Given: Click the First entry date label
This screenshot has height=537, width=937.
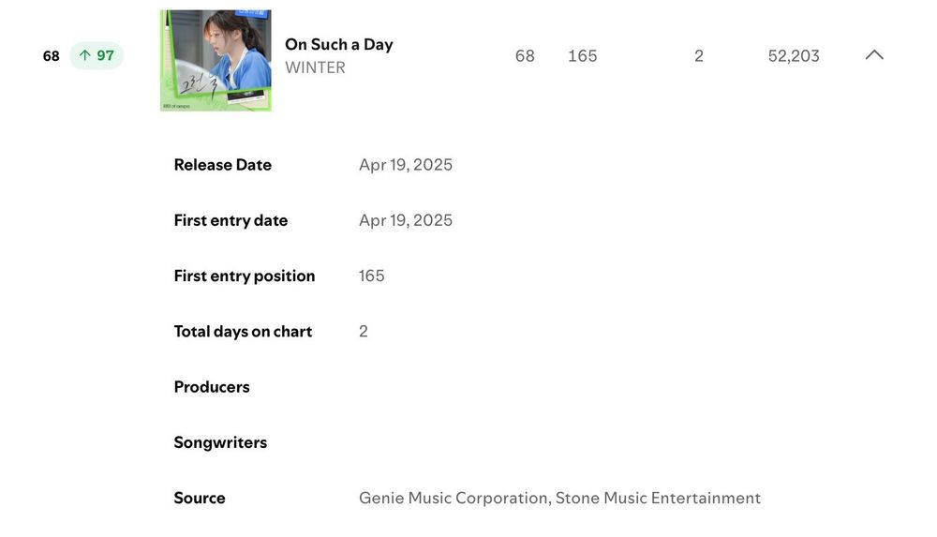Looking at the screenshot, I should coord(231,220).
